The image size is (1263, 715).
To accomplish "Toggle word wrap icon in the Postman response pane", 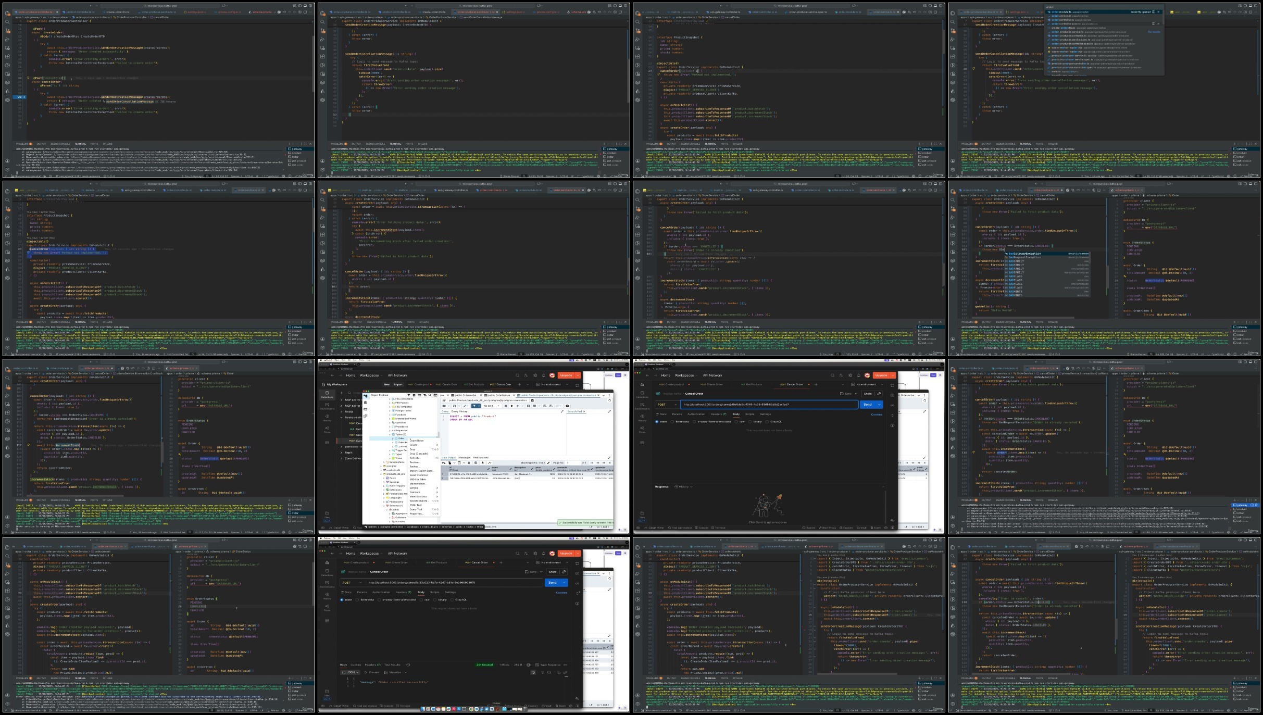I will coord(533,672).
